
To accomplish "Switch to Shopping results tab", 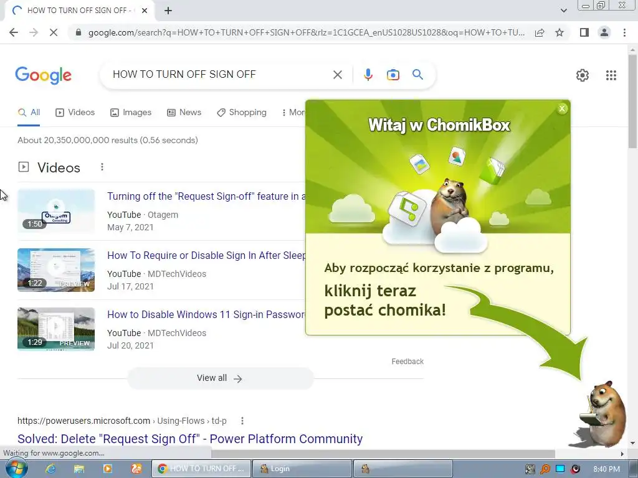I will [242, 113].
